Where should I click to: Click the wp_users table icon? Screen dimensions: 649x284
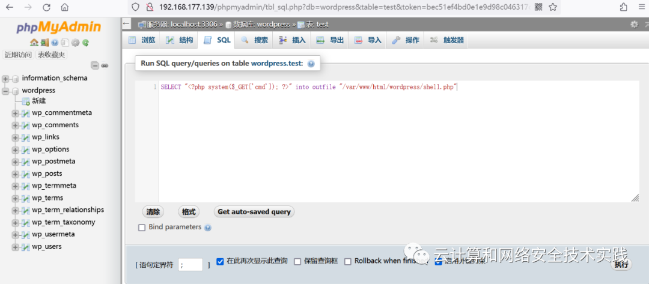(26, 247)
